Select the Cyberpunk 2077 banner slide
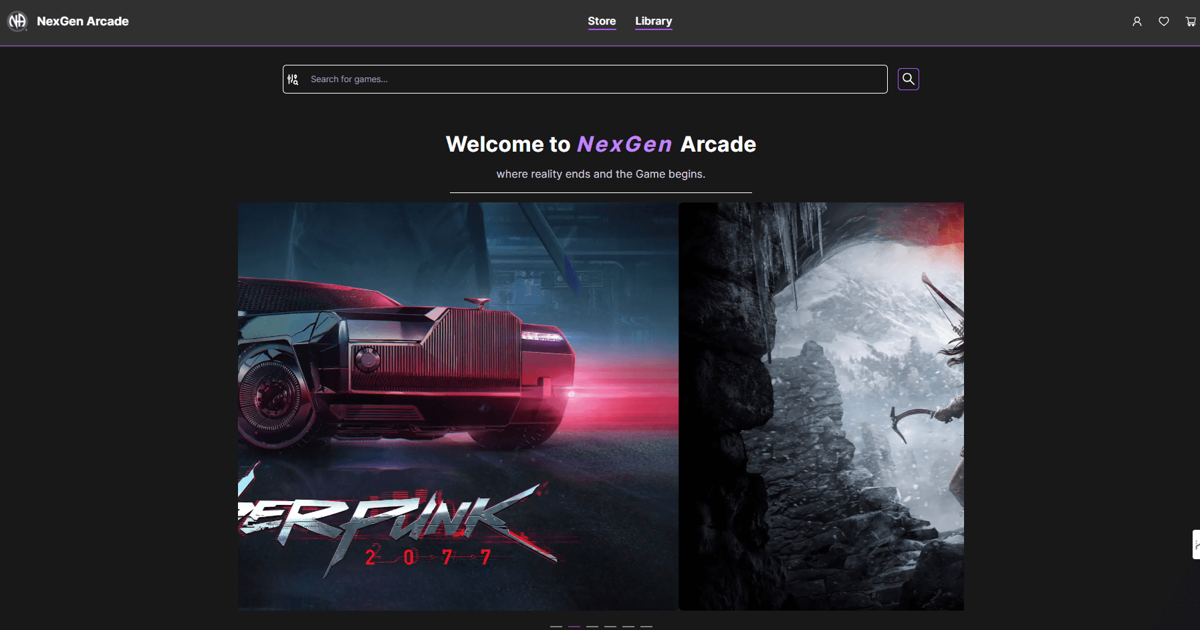1200x630 pixels. [458, 406]
